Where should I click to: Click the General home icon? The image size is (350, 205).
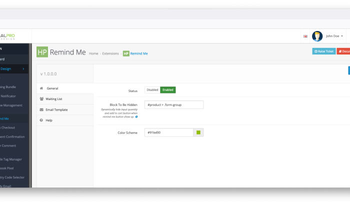[41, 88]
